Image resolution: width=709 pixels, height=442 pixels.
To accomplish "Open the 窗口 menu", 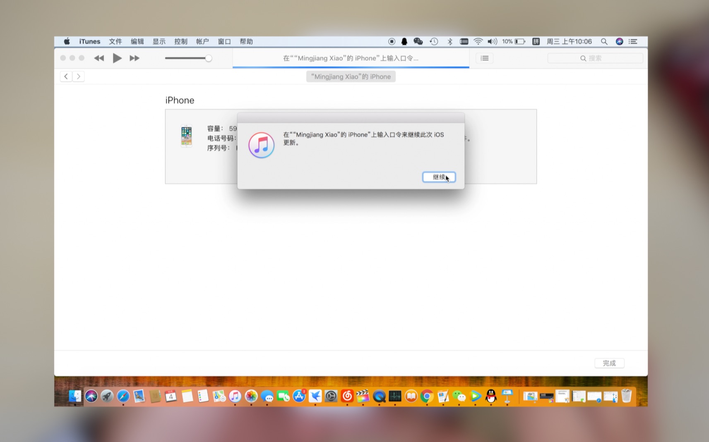I will (x=224, y=41).
